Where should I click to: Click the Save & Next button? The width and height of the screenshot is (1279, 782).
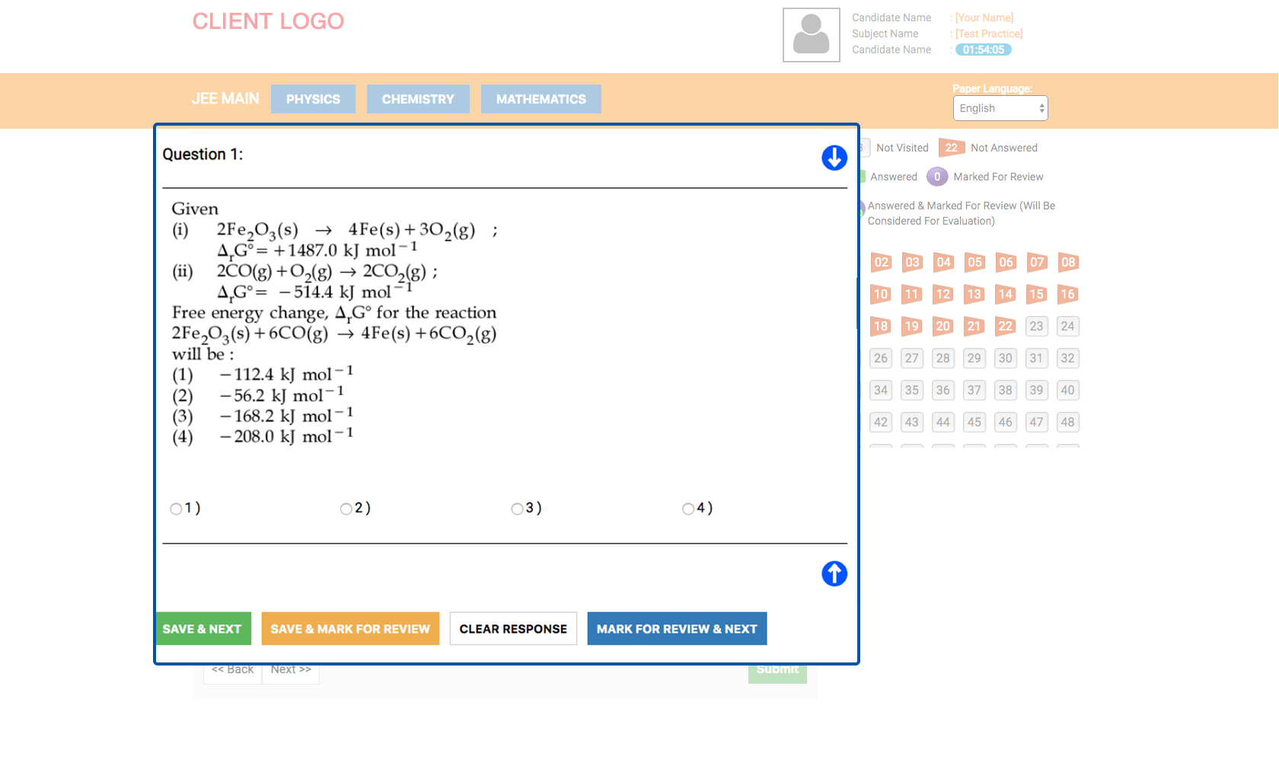pos(203,629)
